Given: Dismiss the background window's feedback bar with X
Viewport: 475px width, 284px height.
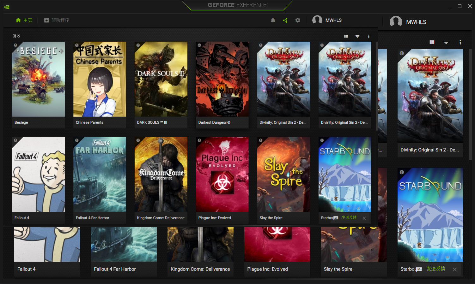Looking at the screenshot, I should point(455,269).
